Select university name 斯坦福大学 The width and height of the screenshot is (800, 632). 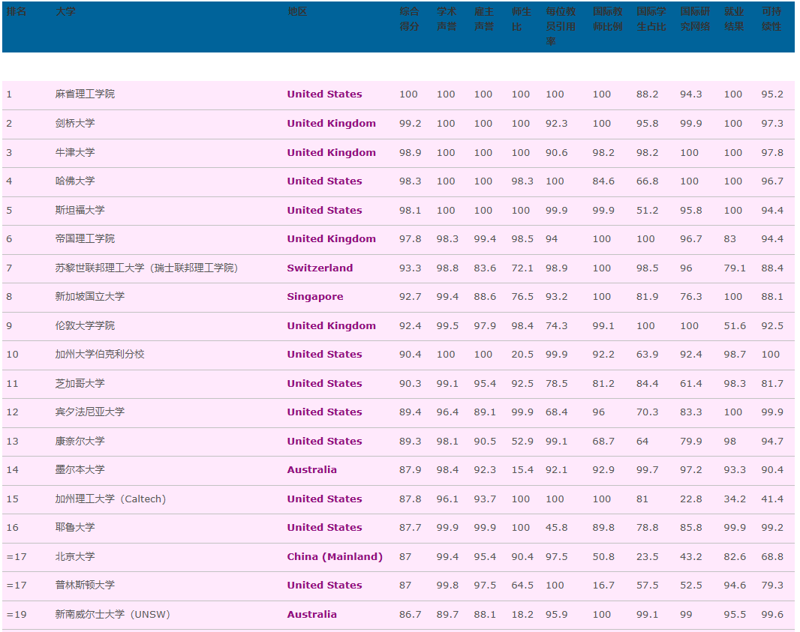[x=80, y=209]
